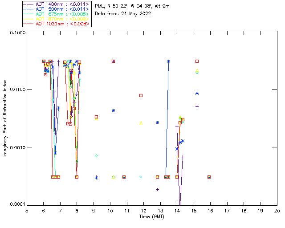Click the 'Data from: 24 May 2022' label
The width and height of the screenshot is (285, 228).
click(123, 14)
